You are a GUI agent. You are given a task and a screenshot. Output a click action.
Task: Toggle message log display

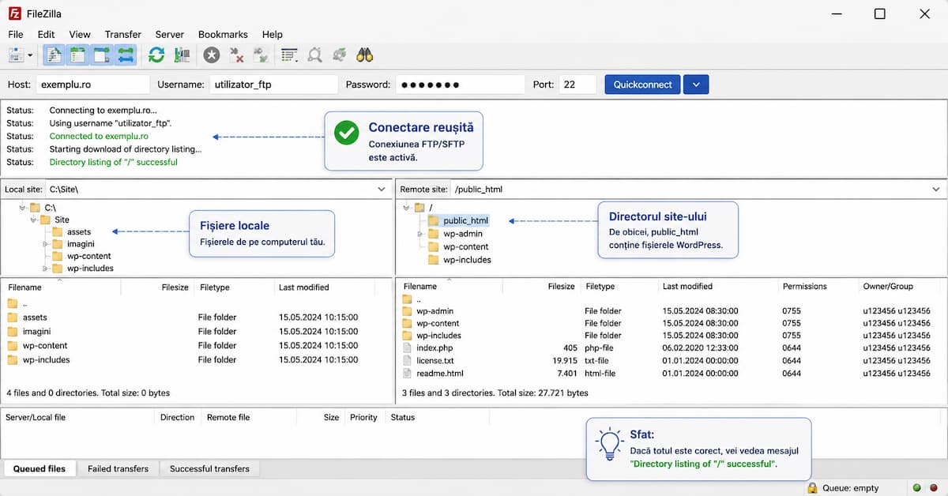click(x=54, y=54)
